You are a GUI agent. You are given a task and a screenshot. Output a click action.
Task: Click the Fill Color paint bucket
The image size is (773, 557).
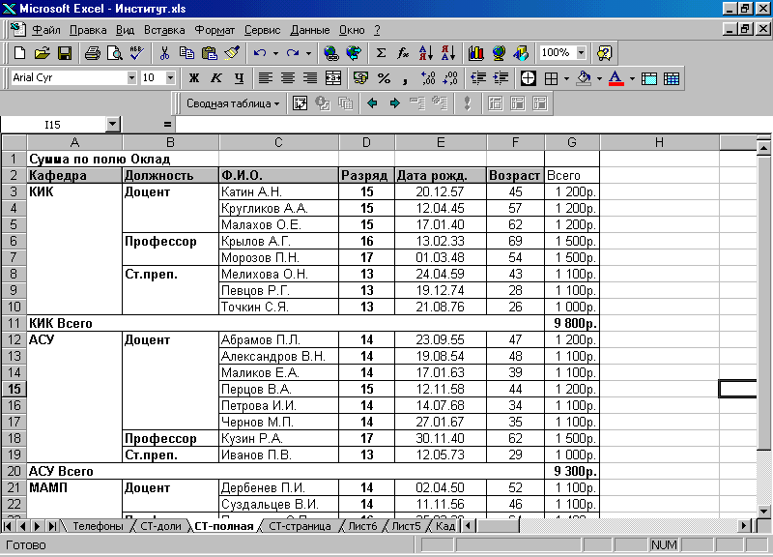click(585, 78)
